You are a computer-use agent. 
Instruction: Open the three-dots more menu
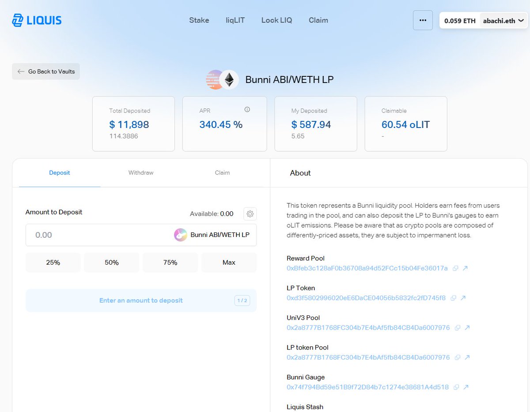tap(423, 20)
